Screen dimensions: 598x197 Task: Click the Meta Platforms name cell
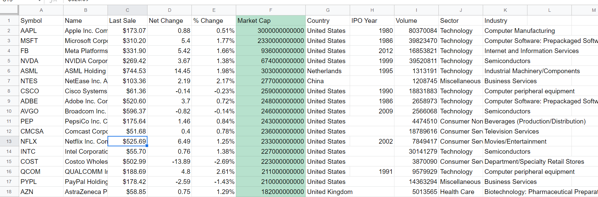[x=86, y=51]
